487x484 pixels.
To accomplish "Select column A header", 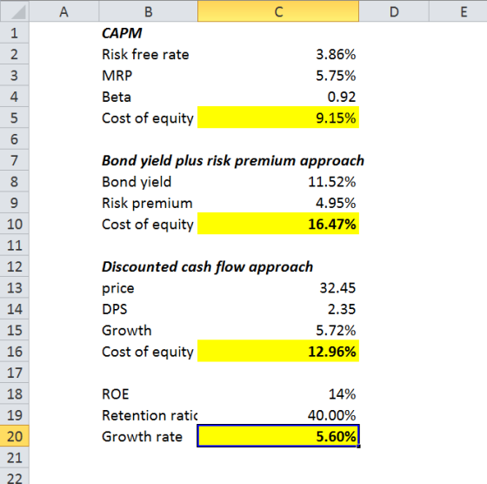I will point(64,11).
